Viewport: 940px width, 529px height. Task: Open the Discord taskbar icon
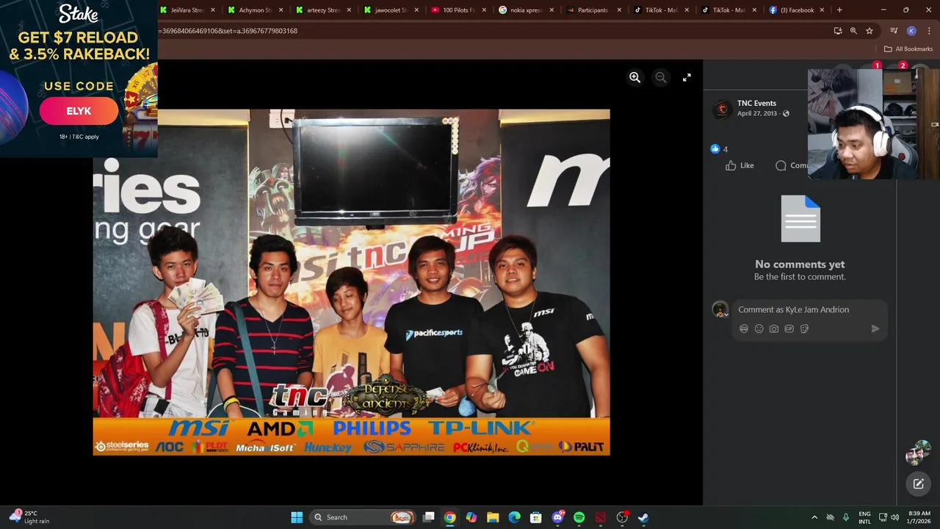(557, 517)
